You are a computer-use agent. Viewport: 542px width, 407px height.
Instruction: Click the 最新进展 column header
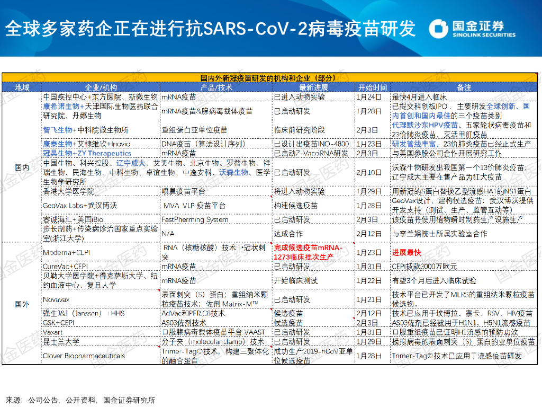coord(313,87)
